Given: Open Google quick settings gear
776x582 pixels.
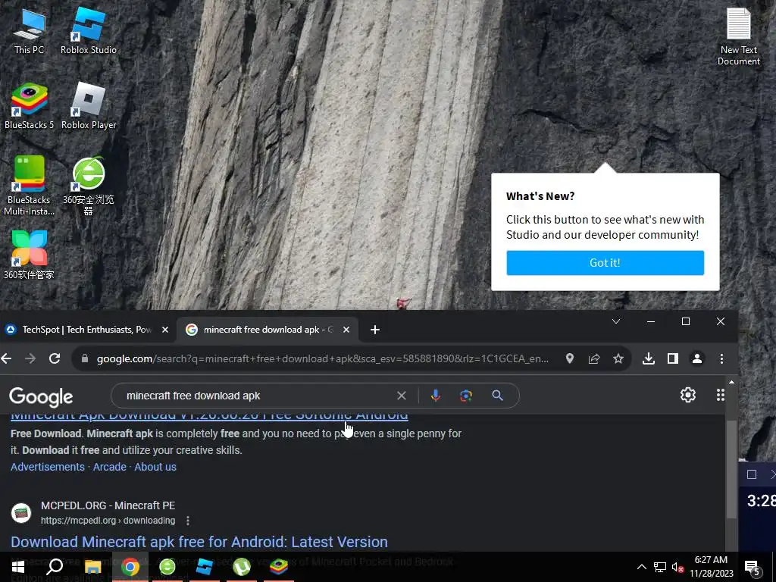Looking at the screenshot, I should pyautogui.click(x=688, y=395).
